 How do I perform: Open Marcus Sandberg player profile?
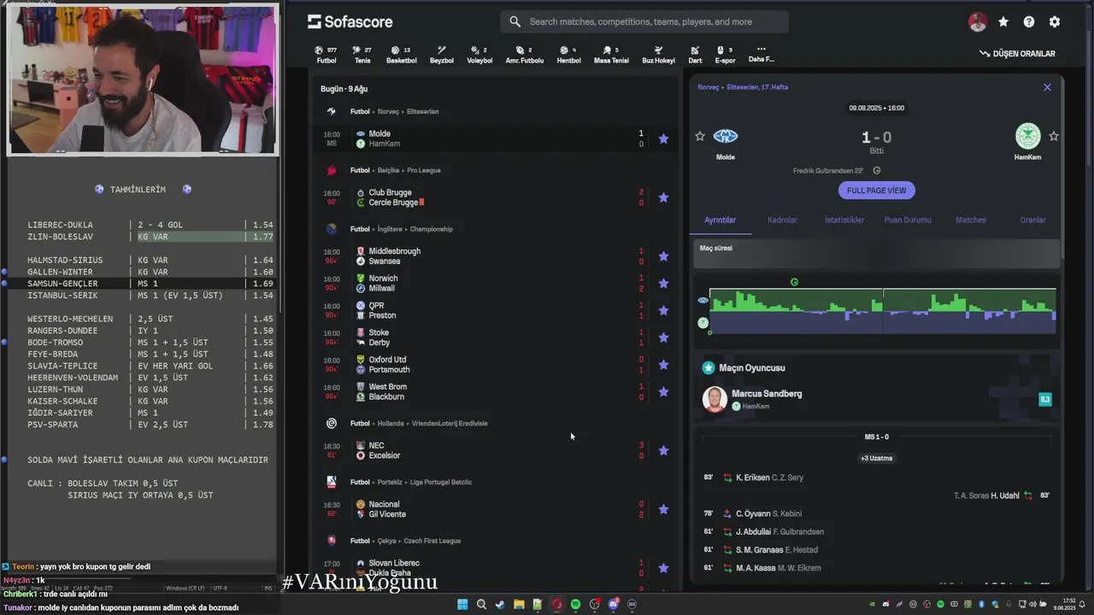tap(767, 394)
